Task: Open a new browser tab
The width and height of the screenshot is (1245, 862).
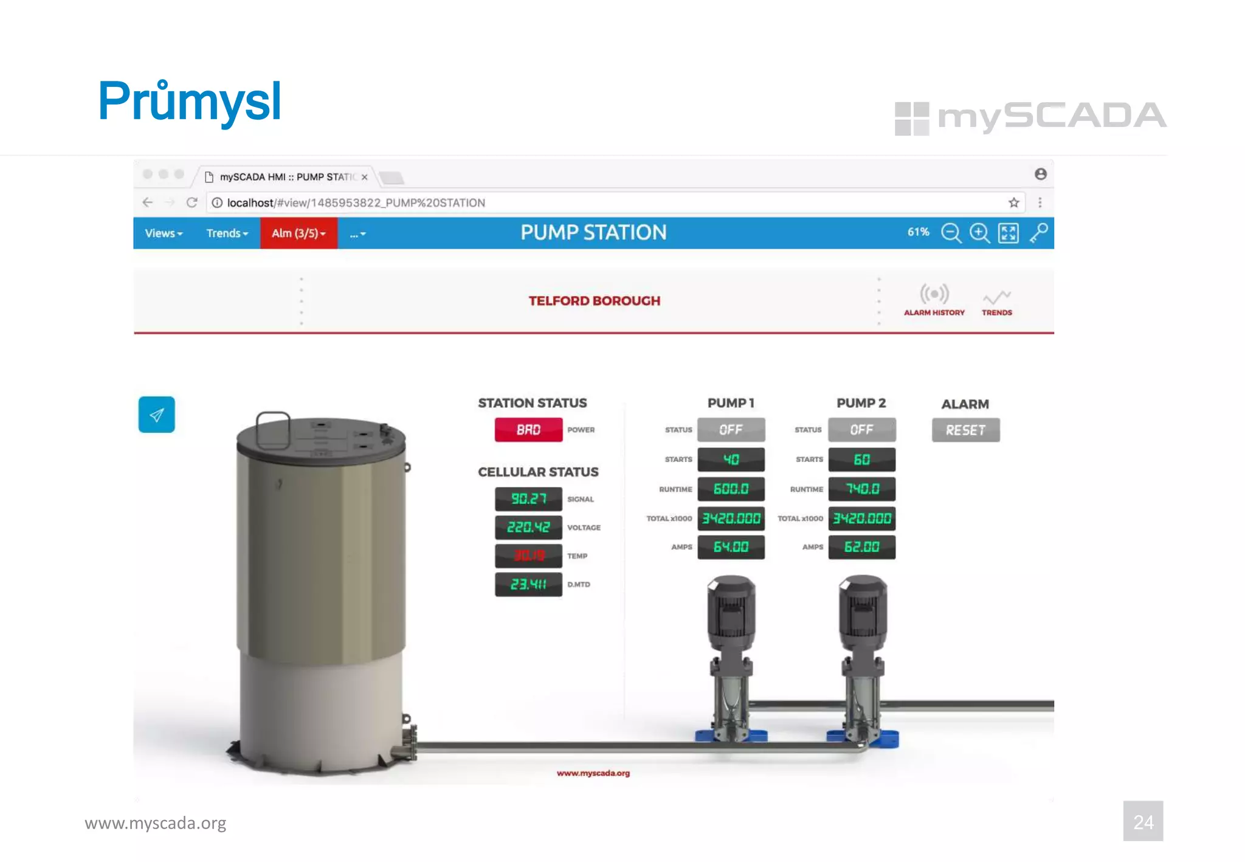Action: [391, 178]
